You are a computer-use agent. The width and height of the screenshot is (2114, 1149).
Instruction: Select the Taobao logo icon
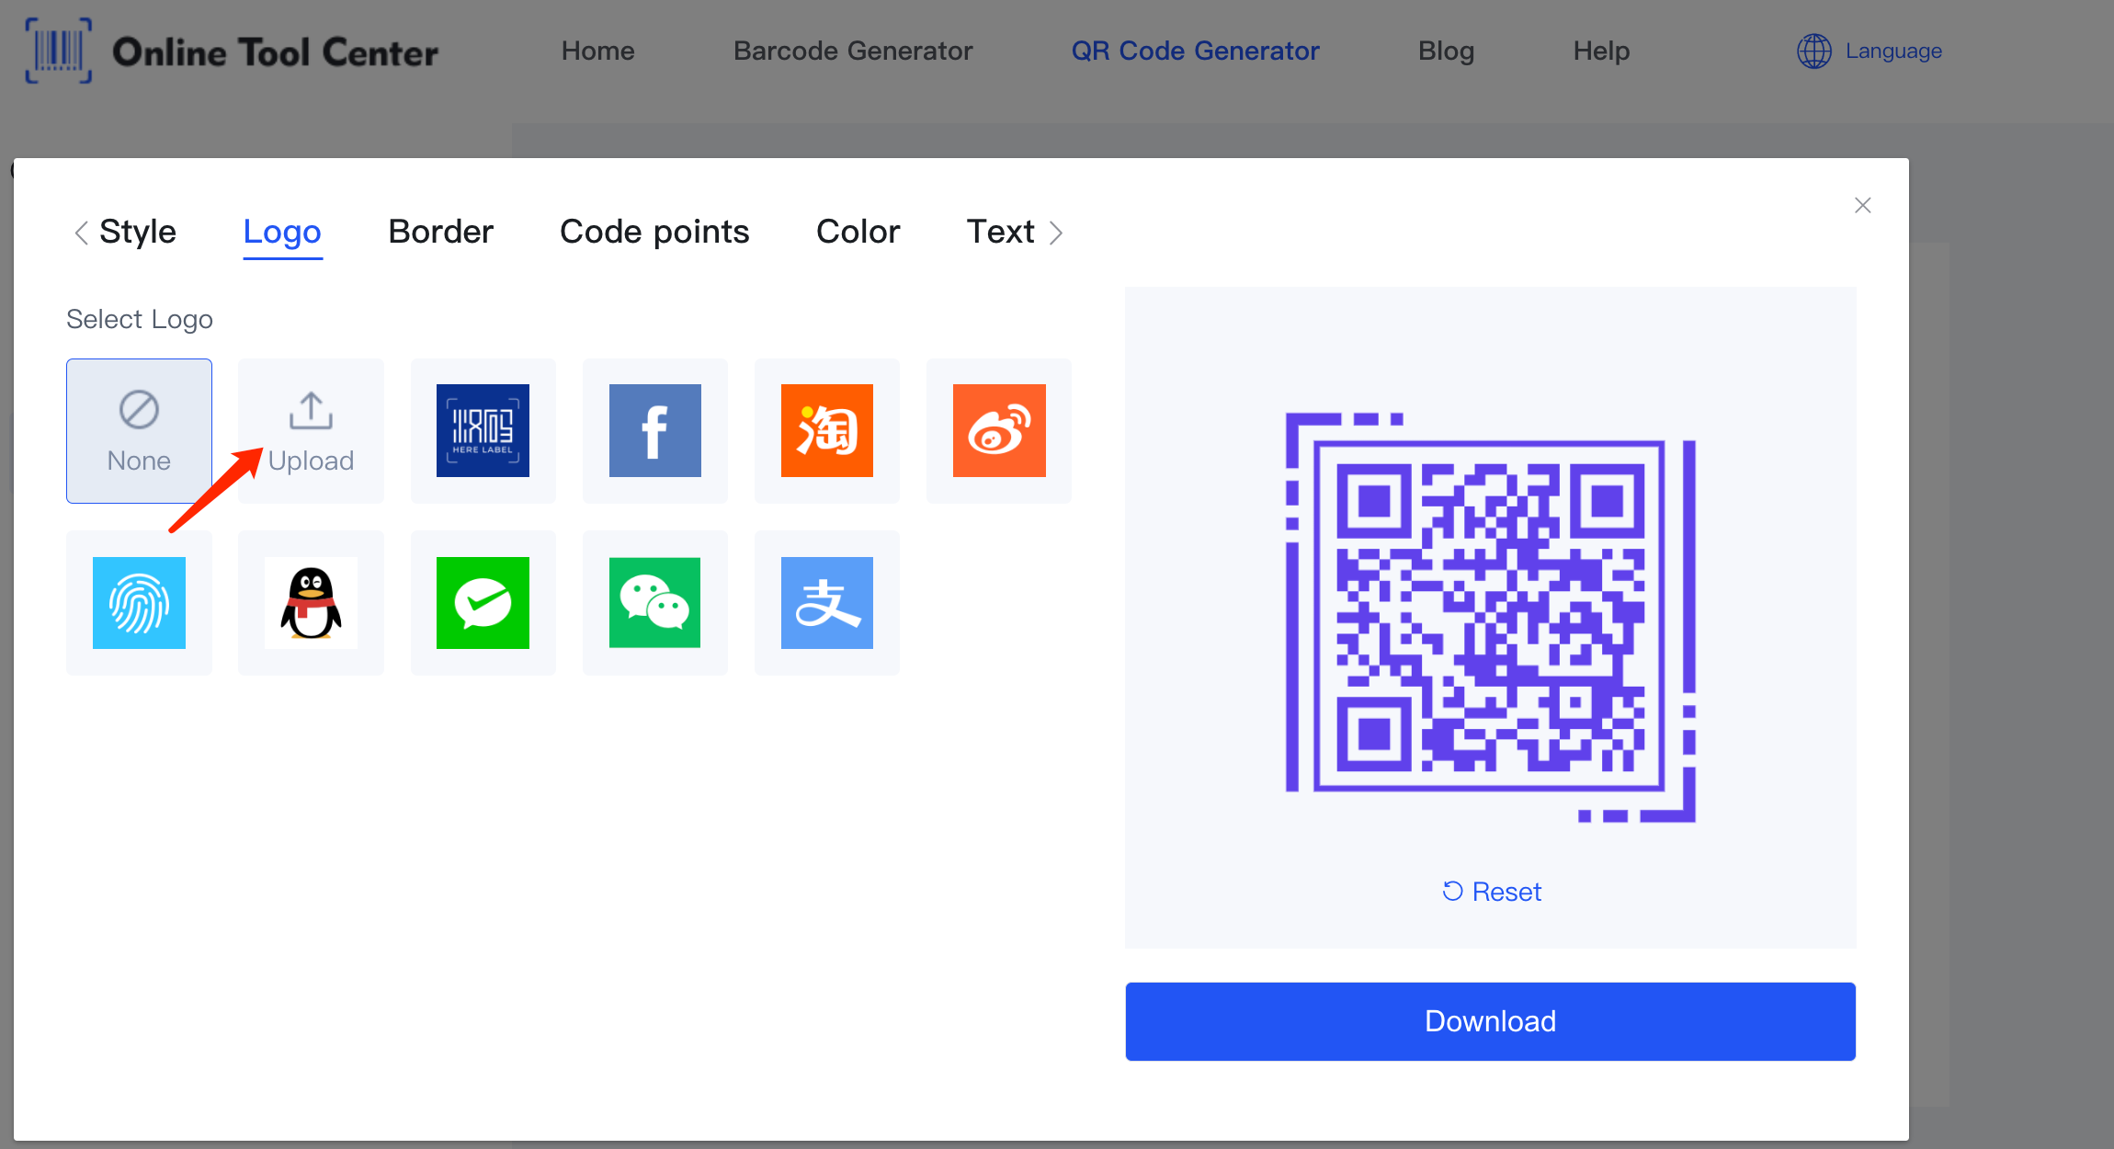click(x=827, y=427)
